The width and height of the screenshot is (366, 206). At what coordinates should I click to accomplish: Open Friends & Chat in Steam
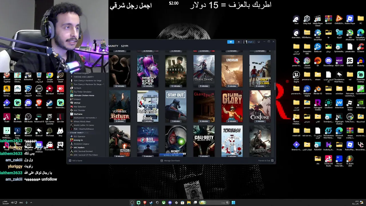coord(266,161)
